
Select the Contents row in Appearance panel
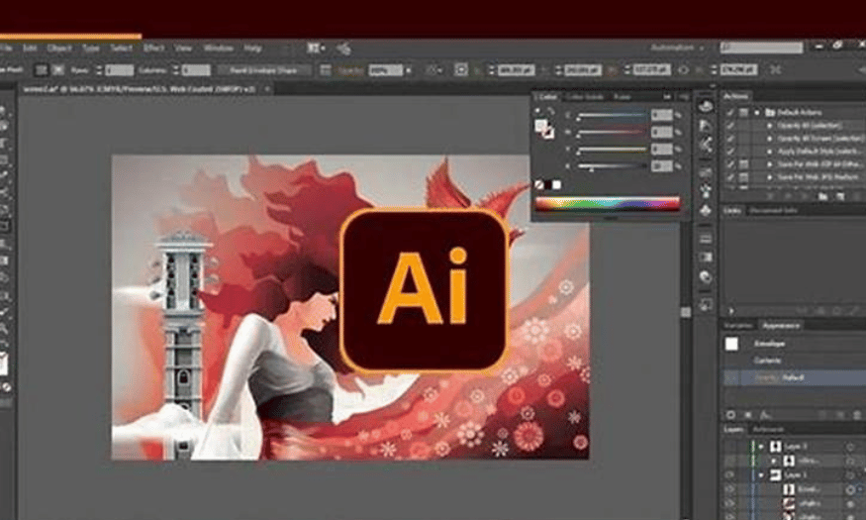point(794,361)
